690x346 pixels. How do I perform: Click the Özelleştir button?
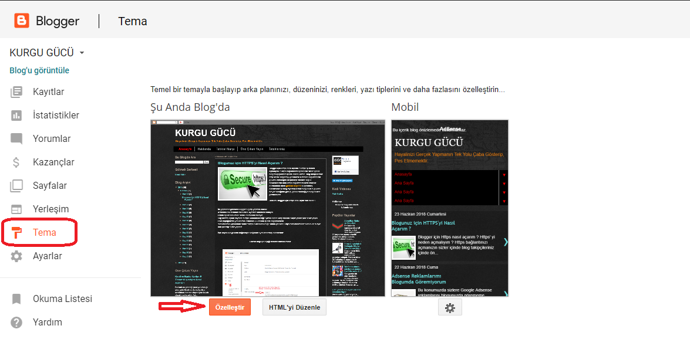230,307
